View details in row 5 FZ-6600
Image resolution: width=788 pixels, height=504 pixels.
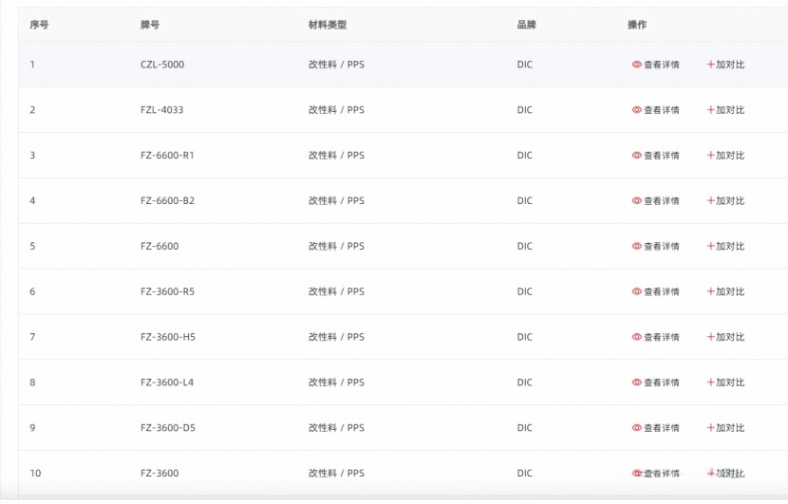655,246
